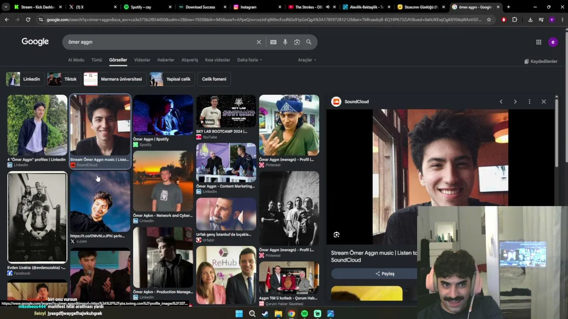Open the Google account avatar menu
The image size is (568, 319).
click(553, 42)
